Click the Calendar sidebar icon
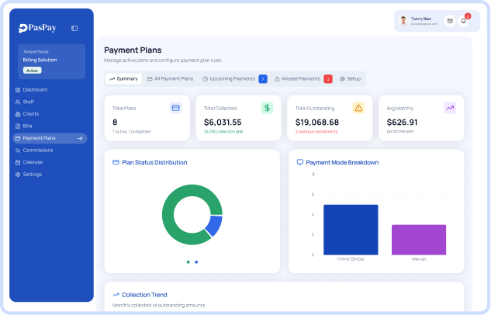This screenshot has width=491, height=315. [x=18, y=162]
